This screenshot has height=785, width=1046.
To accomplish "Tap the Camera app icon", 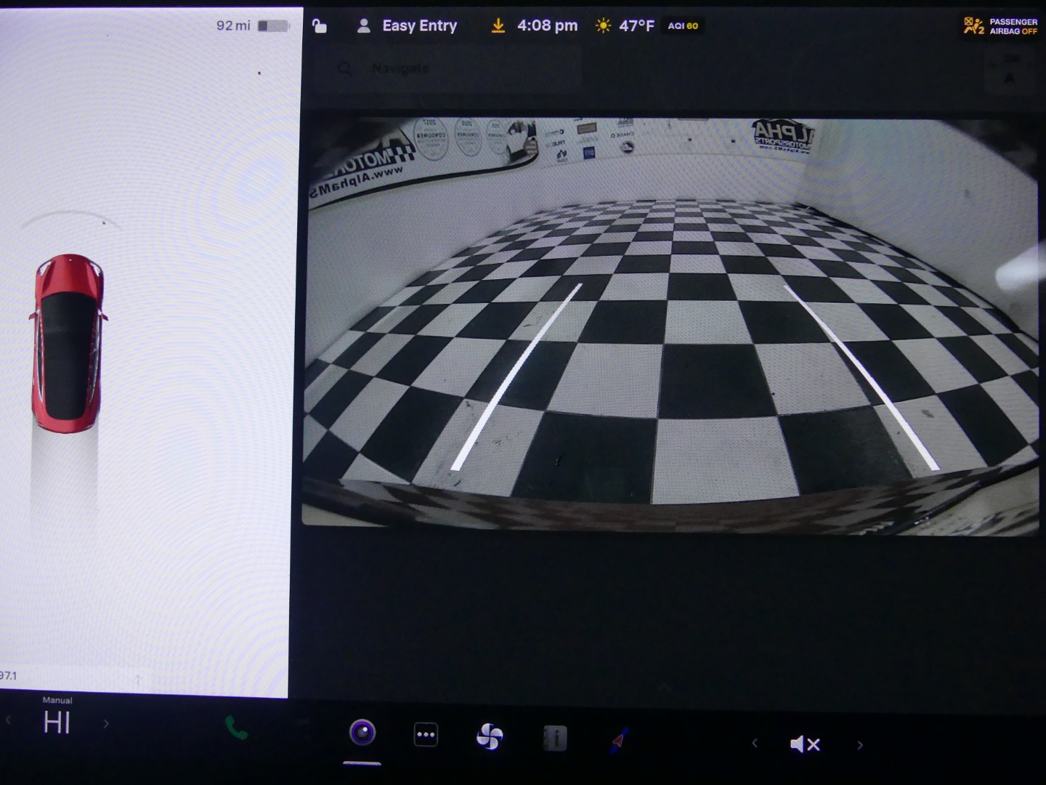I will coord(362,733).
